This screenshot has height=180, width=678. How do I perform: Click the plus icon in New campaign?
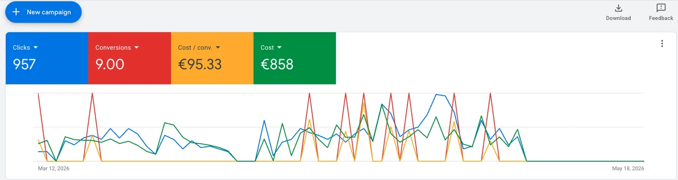[x=16, y=12]
